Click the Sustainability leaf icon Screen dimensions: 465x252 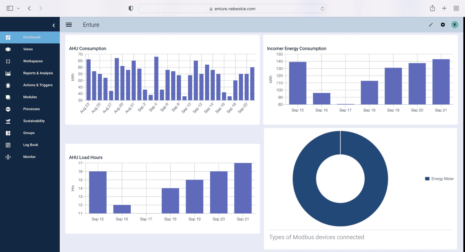pos(7,121)
